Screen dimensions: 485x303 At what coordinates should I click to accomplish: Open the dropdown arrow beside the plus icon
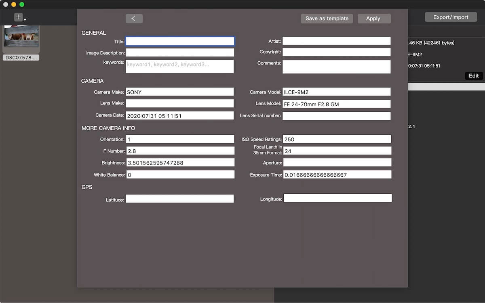point(25,19)
